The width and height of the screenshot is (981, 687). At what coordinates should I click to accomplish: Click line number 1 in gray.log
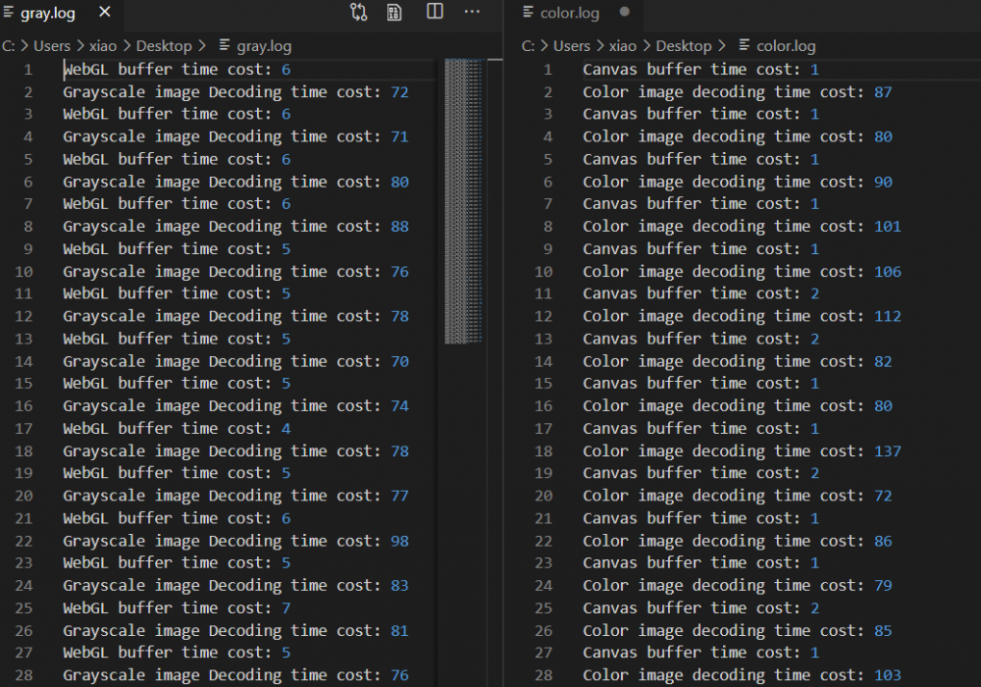pyautogui.click(x=28, y=70)
